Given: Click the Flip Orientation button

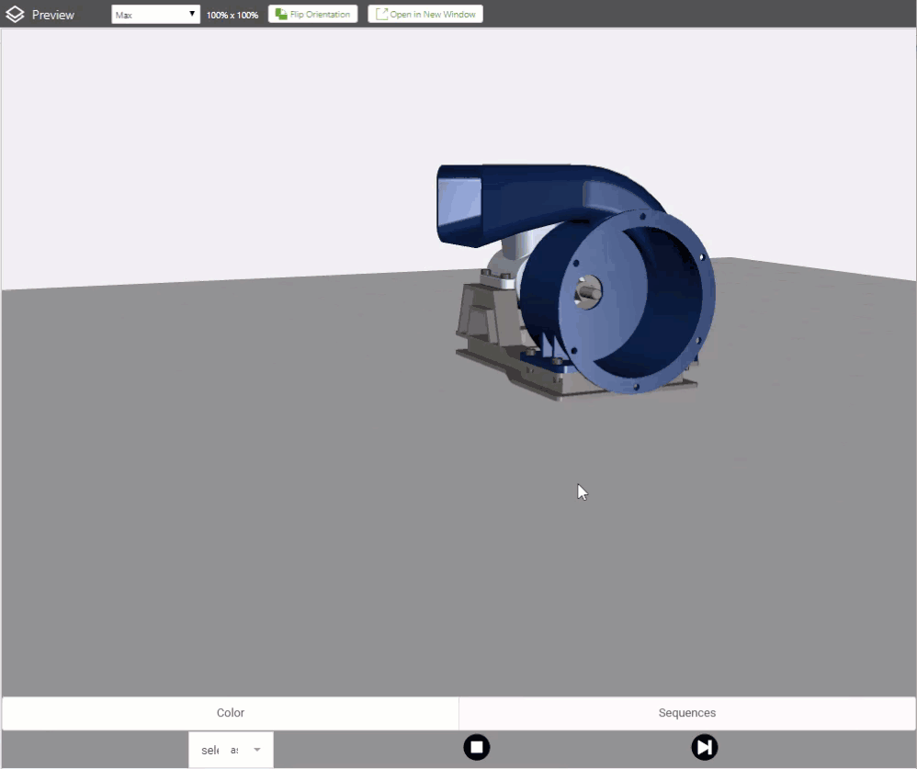Looking at the screenshot, I should point(312,14).
